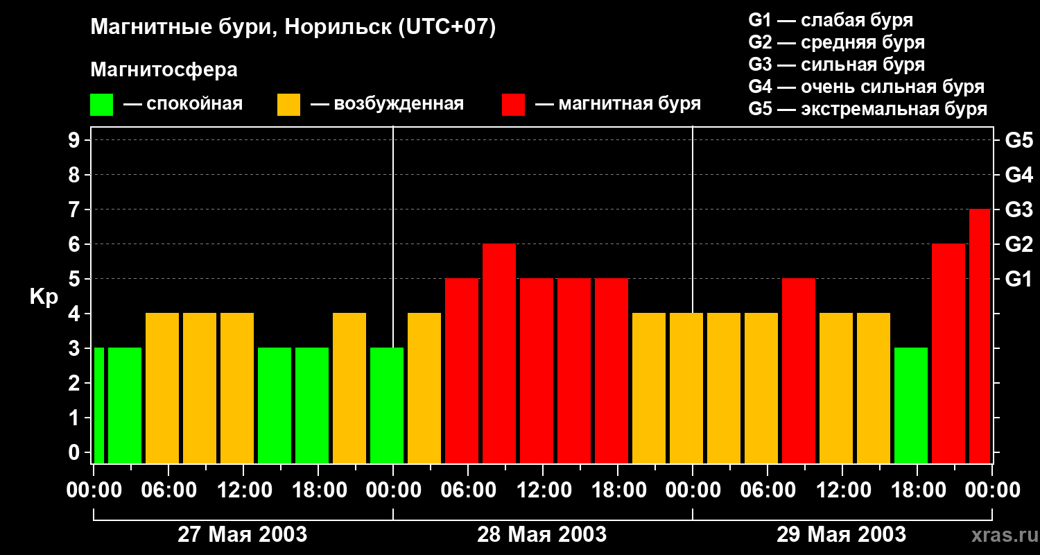This screenshot has width=1040, height=555.
Task: Click the 18:00 time label for 27 Мая
Action: pyautogui.click(x=318, y=490)
